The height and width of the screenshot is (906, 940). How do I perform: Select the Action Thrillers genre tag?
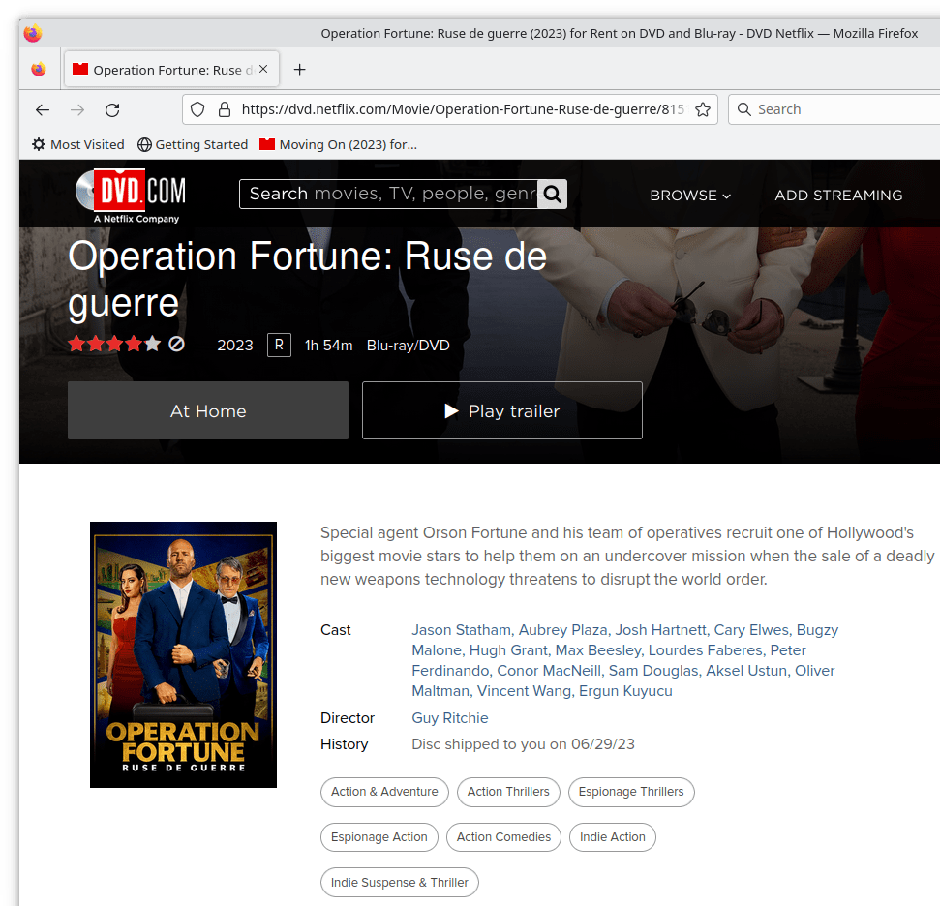point(508,792)
